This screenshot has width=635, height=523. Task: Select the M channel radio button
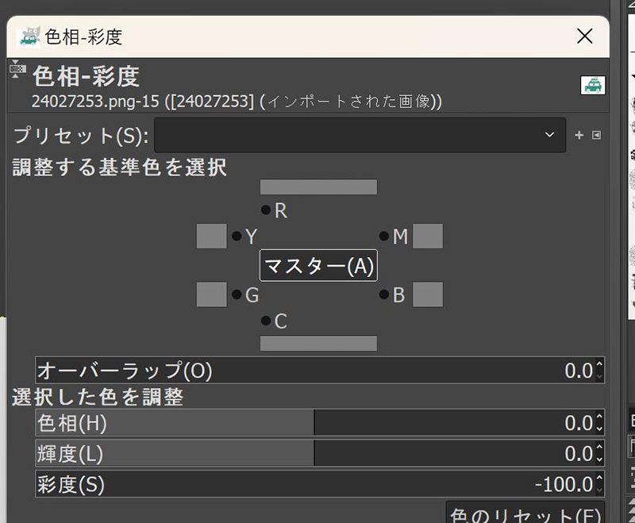(383, 236)
